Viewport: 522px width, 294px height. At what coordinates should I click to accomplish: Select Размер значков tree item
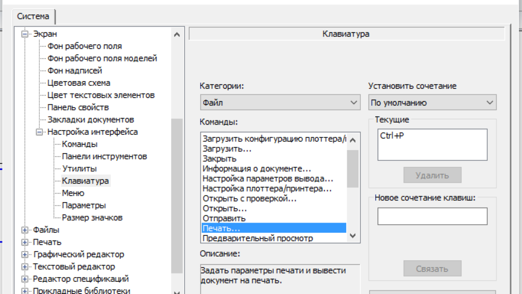(x=92, y=217)
